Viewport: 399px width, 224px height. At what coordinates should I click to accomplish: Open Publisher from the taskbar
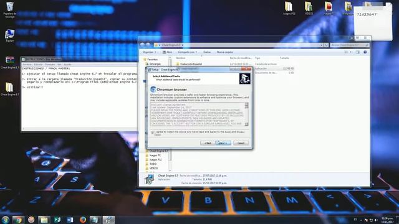57,220
